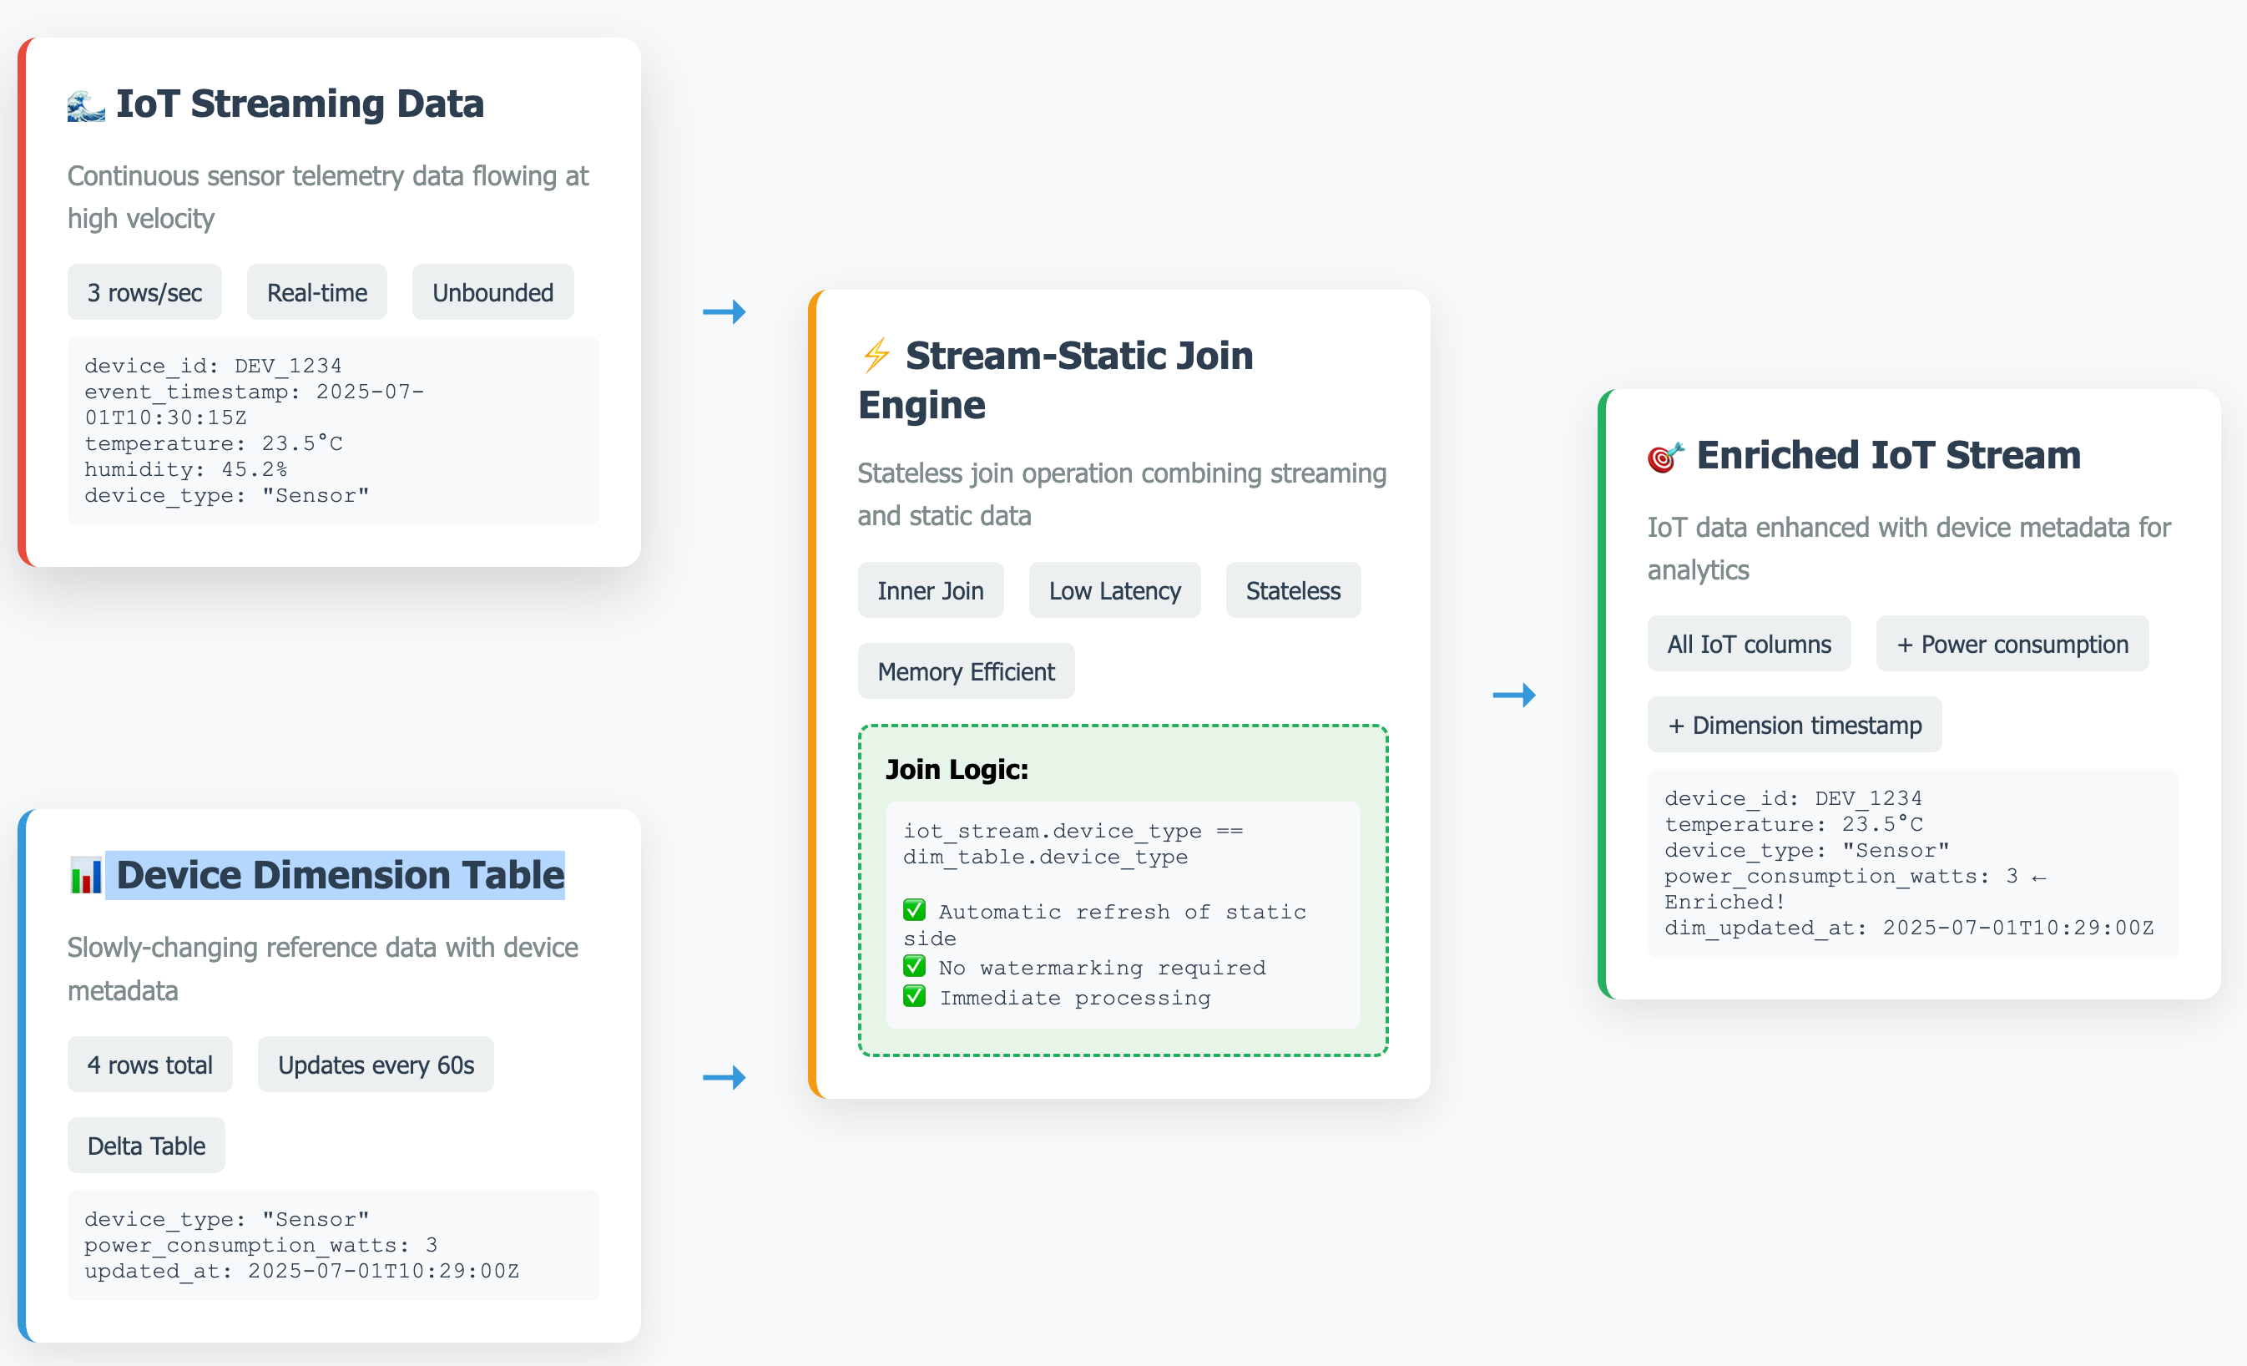Click the wave icon beside IoT Streaming Data

coord(86,106)
